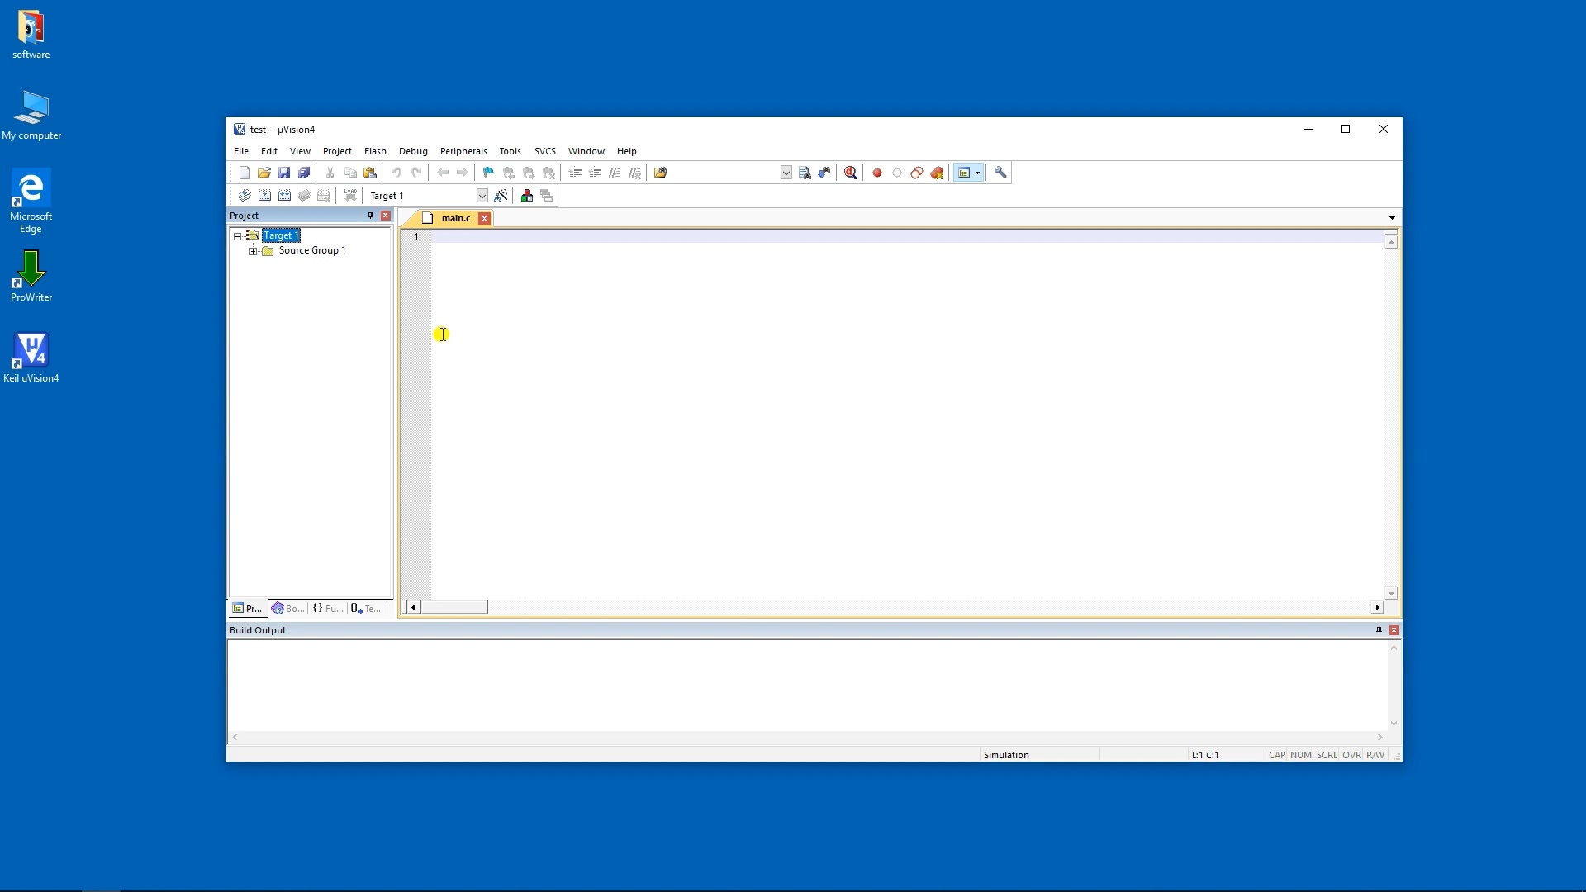Click the Find icon next to search box
Viewport: 1586px width, 892px height.
[805, 173]
